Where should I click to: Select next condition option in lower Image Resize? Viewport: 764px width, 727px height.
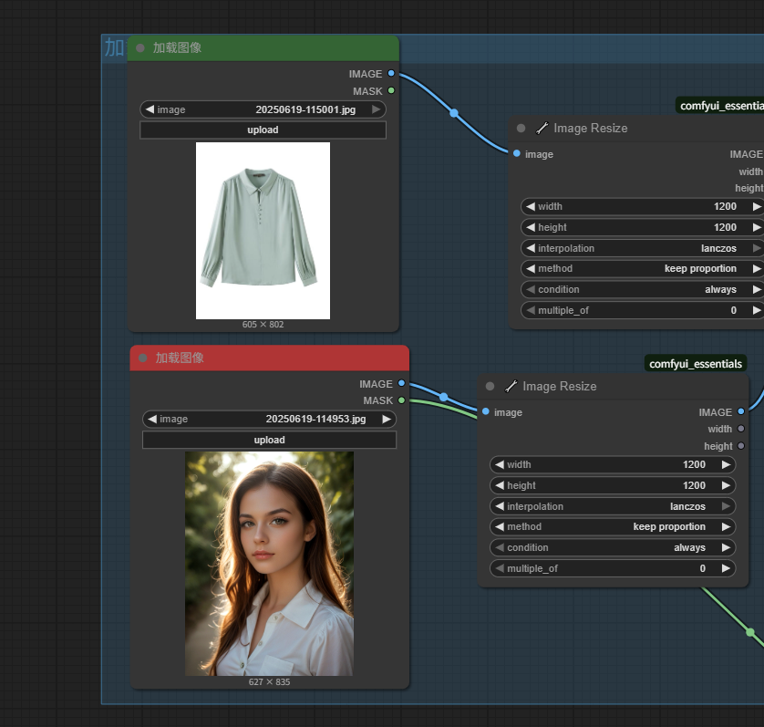[x=726, y=547]
